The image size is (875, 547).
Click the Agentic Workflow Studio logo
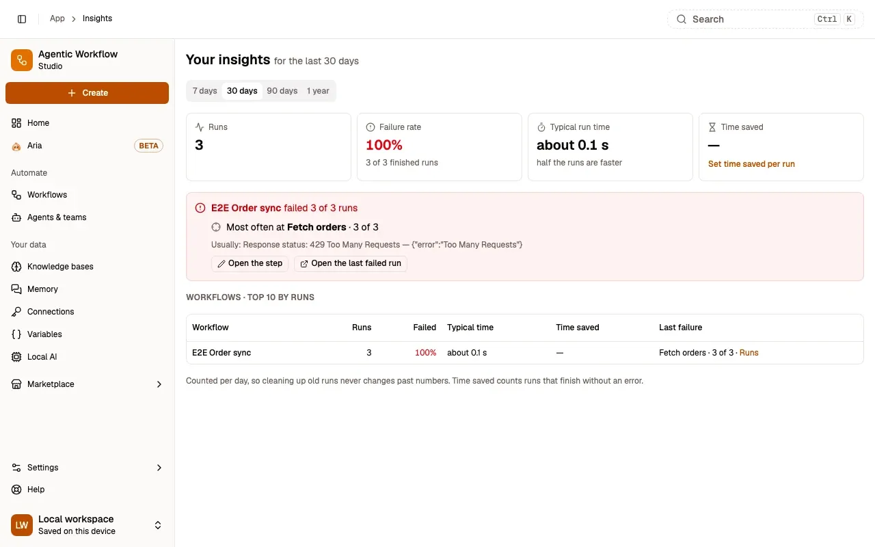(x=22, y=60)
